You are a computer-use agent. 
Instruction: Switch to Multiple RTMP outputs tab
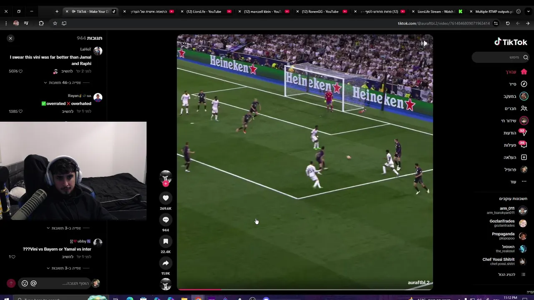[x=494, y=11]
